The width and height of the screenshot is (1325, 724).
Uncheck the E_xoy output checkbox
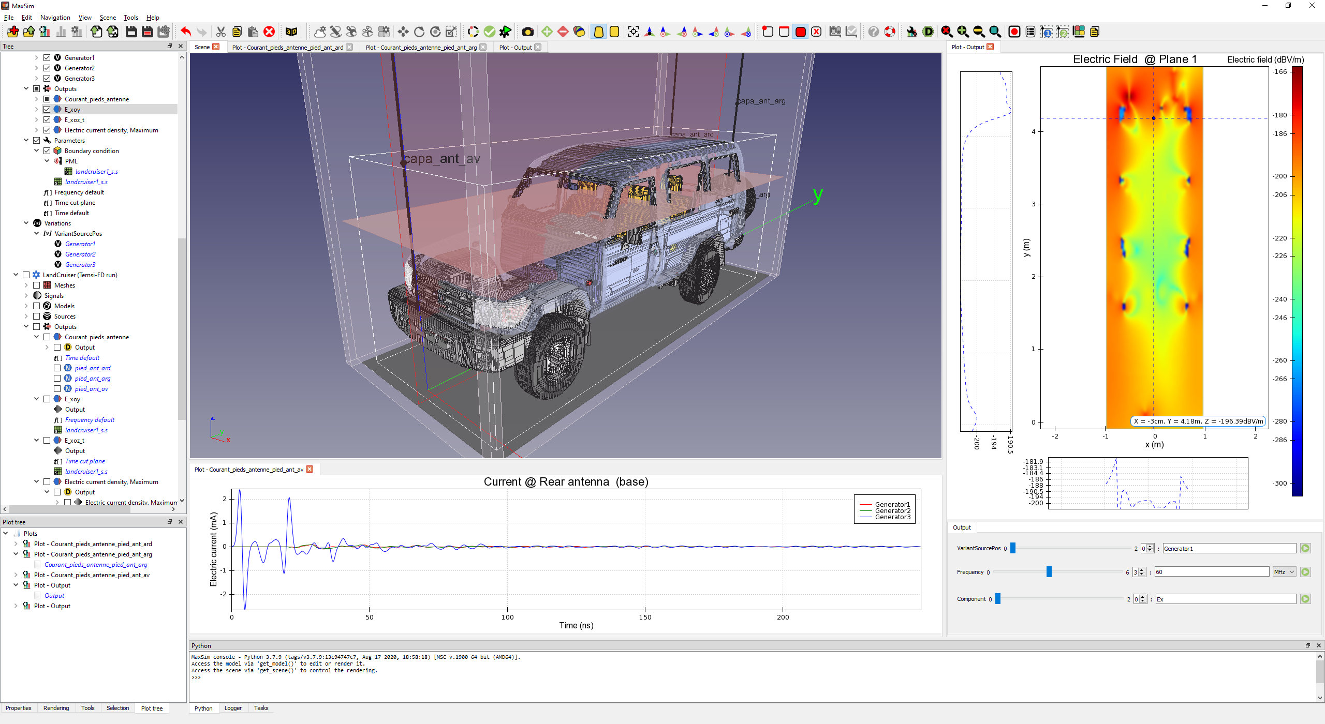point(47,110)
